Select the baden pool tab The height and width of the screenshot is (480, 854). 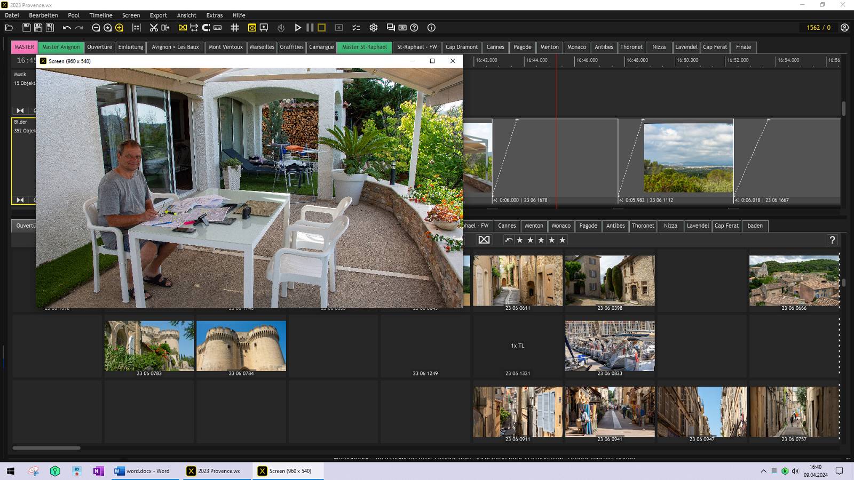[x=755, y=226]
